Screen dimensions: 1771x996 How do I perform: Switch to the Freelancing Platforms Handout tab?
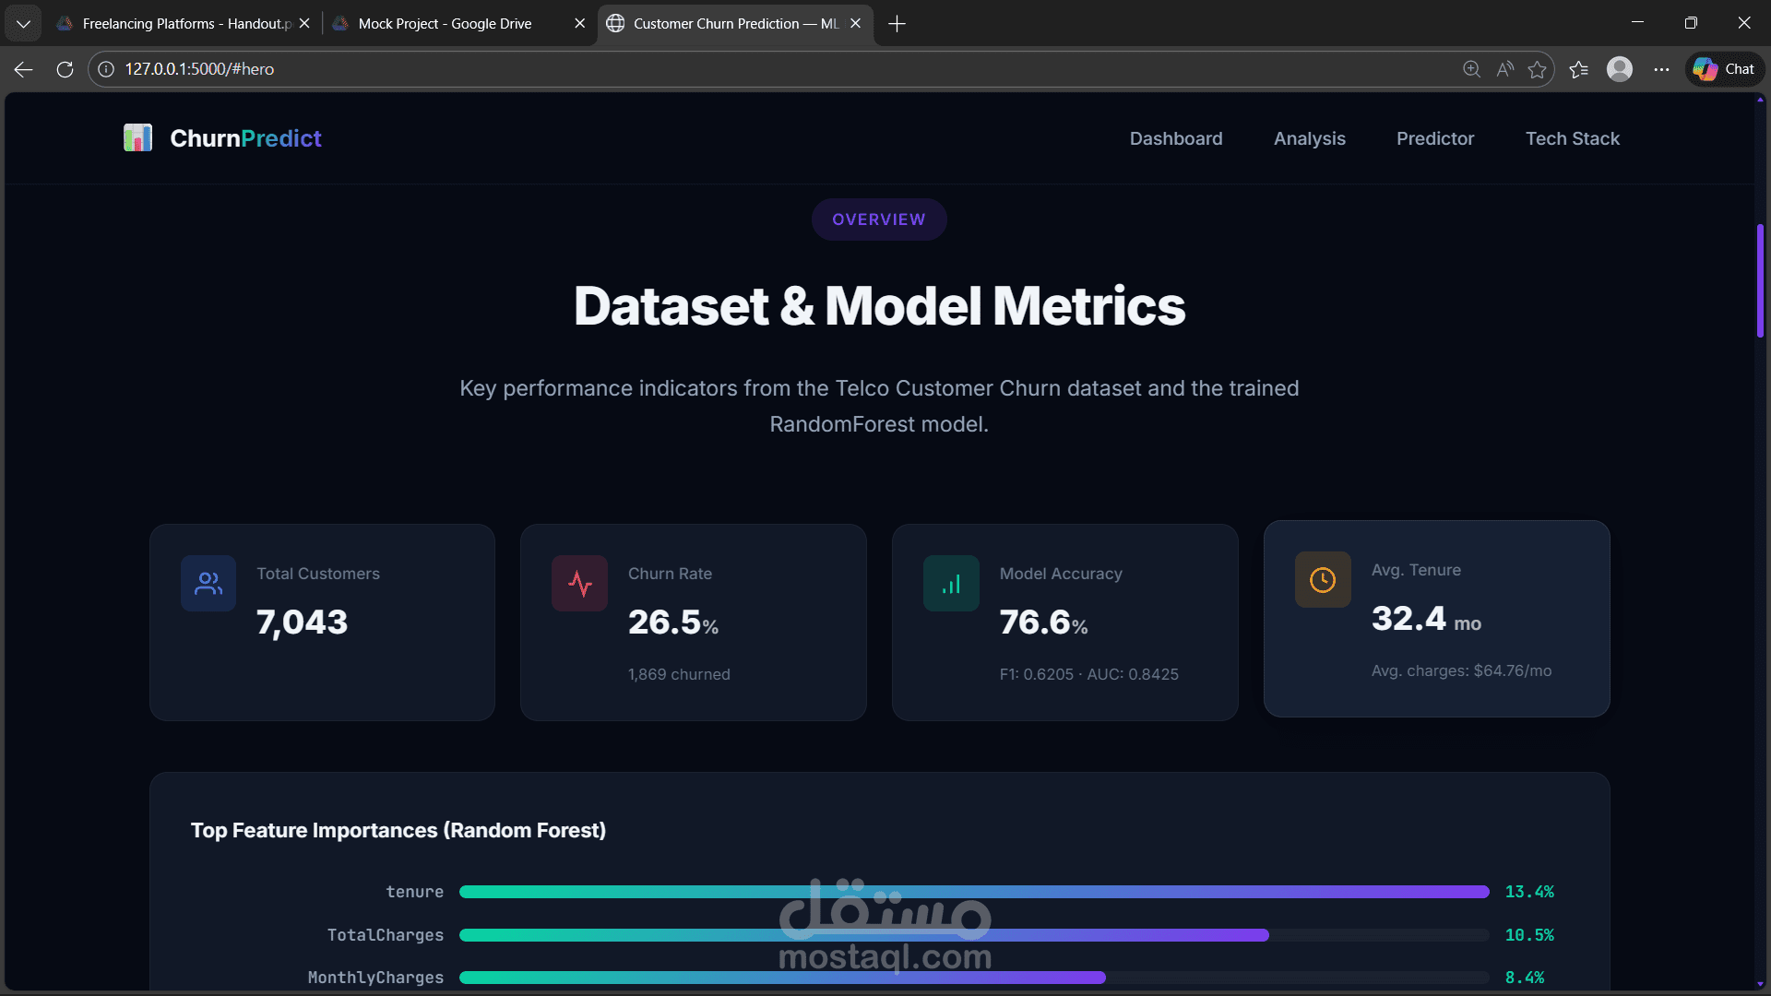coord(184,23)
